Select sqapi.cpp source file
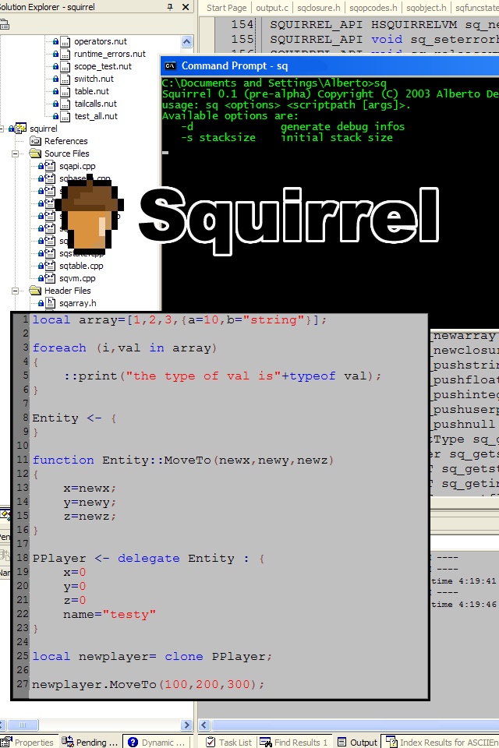Screen dimensions: 499x748 coord(77,166)
